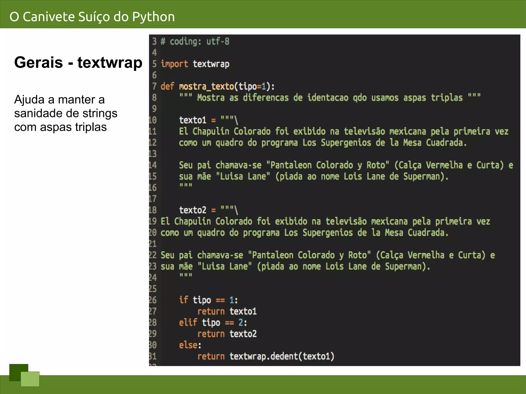This screenshot has height=394, width=526.
Task: Click the 'if tipo == 1:' line
Action: click(209, 300)
